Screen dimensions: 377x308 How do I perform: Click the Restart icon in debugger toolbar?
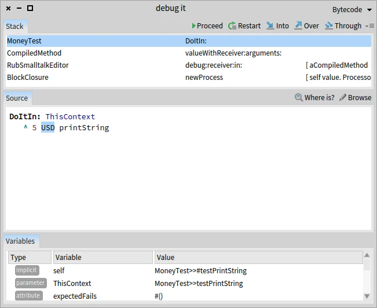coord(232,25)
